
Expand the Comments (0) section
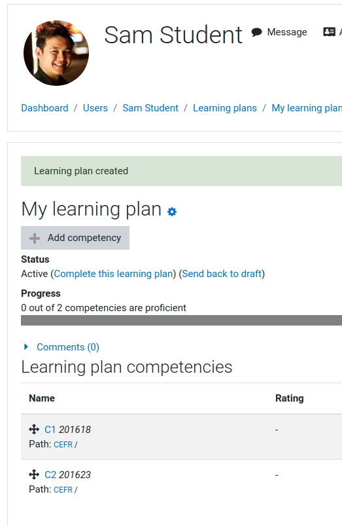[68, 347]
